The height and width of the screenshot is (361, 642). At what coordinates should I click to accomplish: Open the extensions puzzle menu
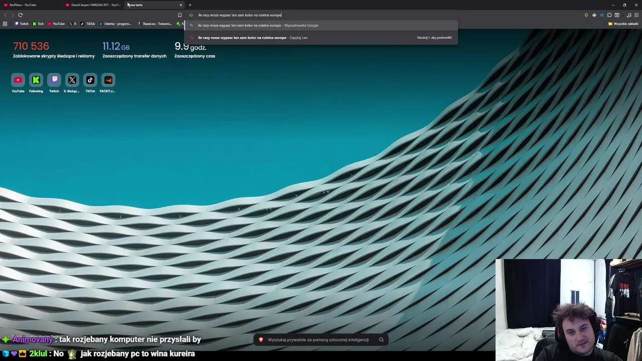coord(609,15)
